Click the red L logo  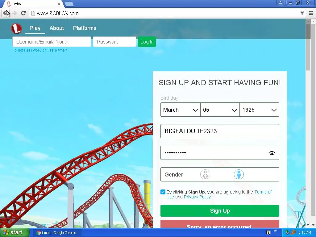(x=16, y=28)
